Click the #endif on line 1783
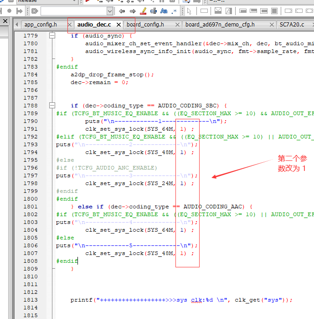Screen dimensions: 314x319 tap(67, 67)
